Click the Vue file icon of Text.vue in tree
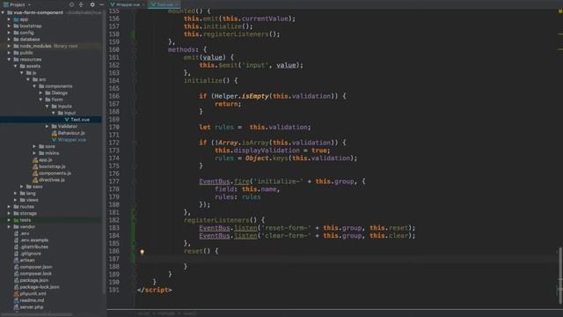The height and width of the screenshot is (317, 563). pyautogui.click(x=67, y=120)
